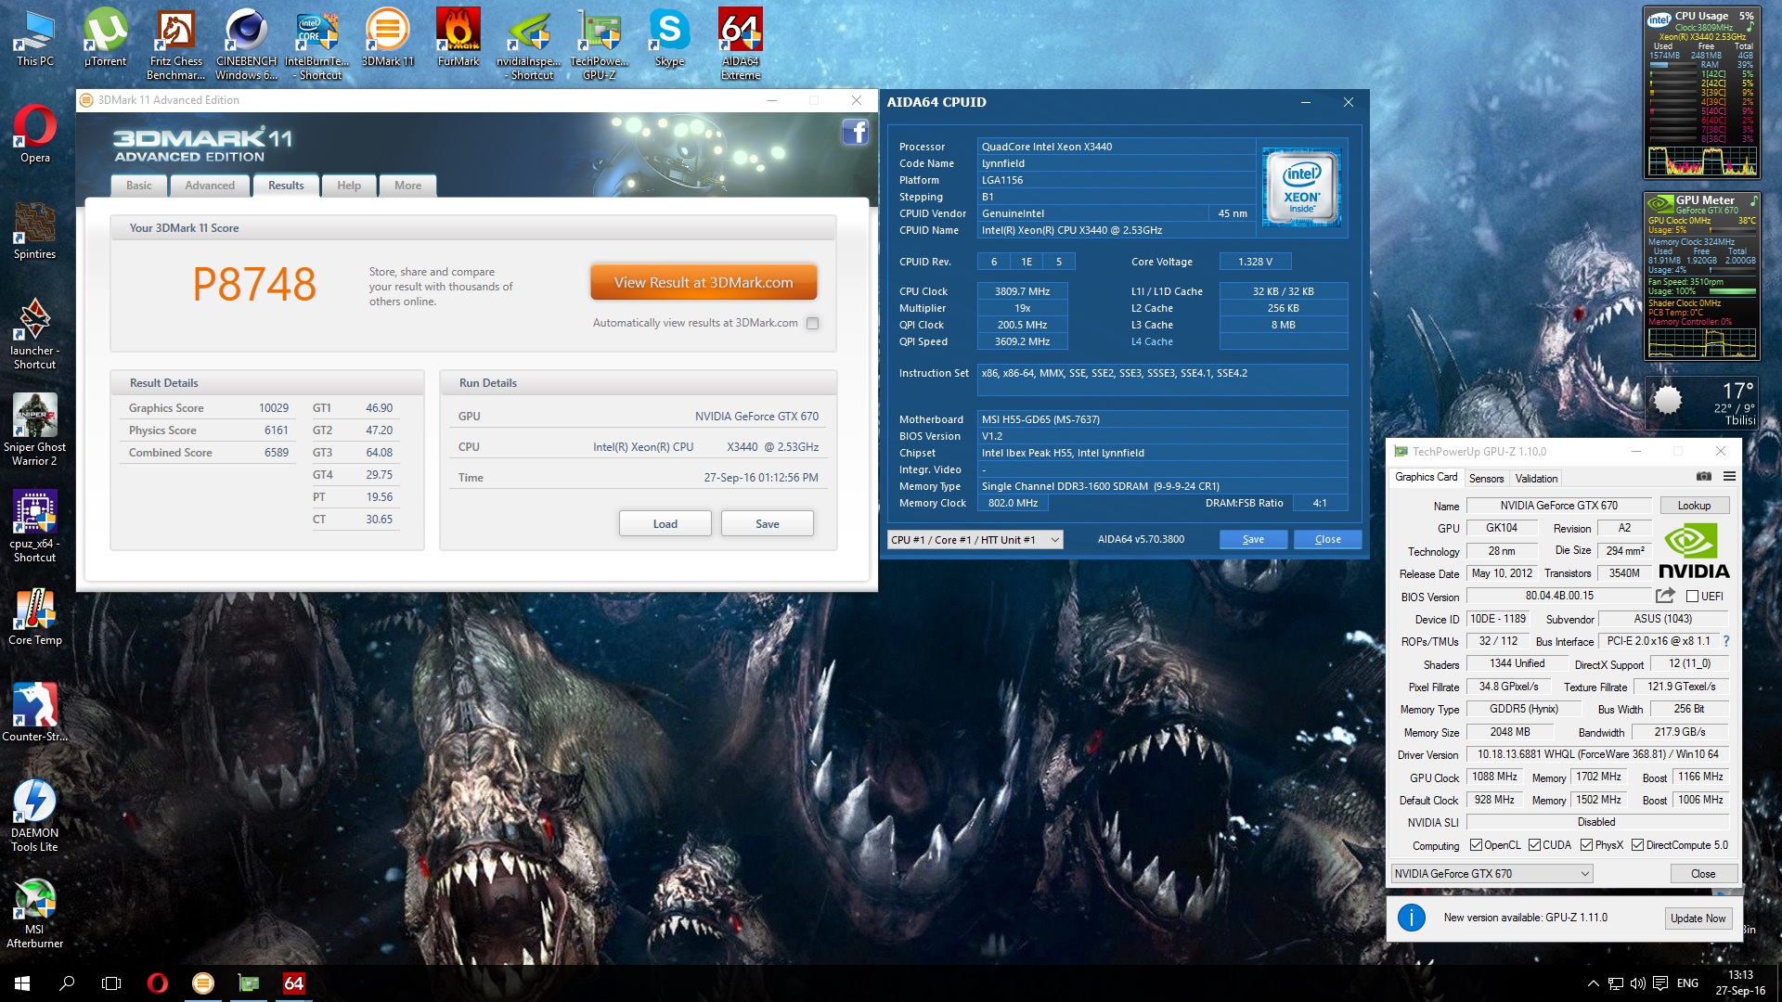1782x1002 pixels.
Task: Click View Result at 3DMark.com
Action: point(703,282)
